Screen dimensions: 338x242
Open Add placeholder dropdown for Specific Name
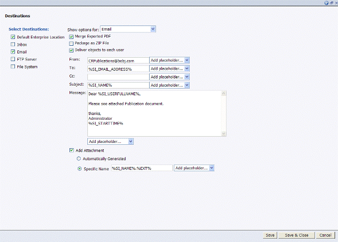point(194,168)
